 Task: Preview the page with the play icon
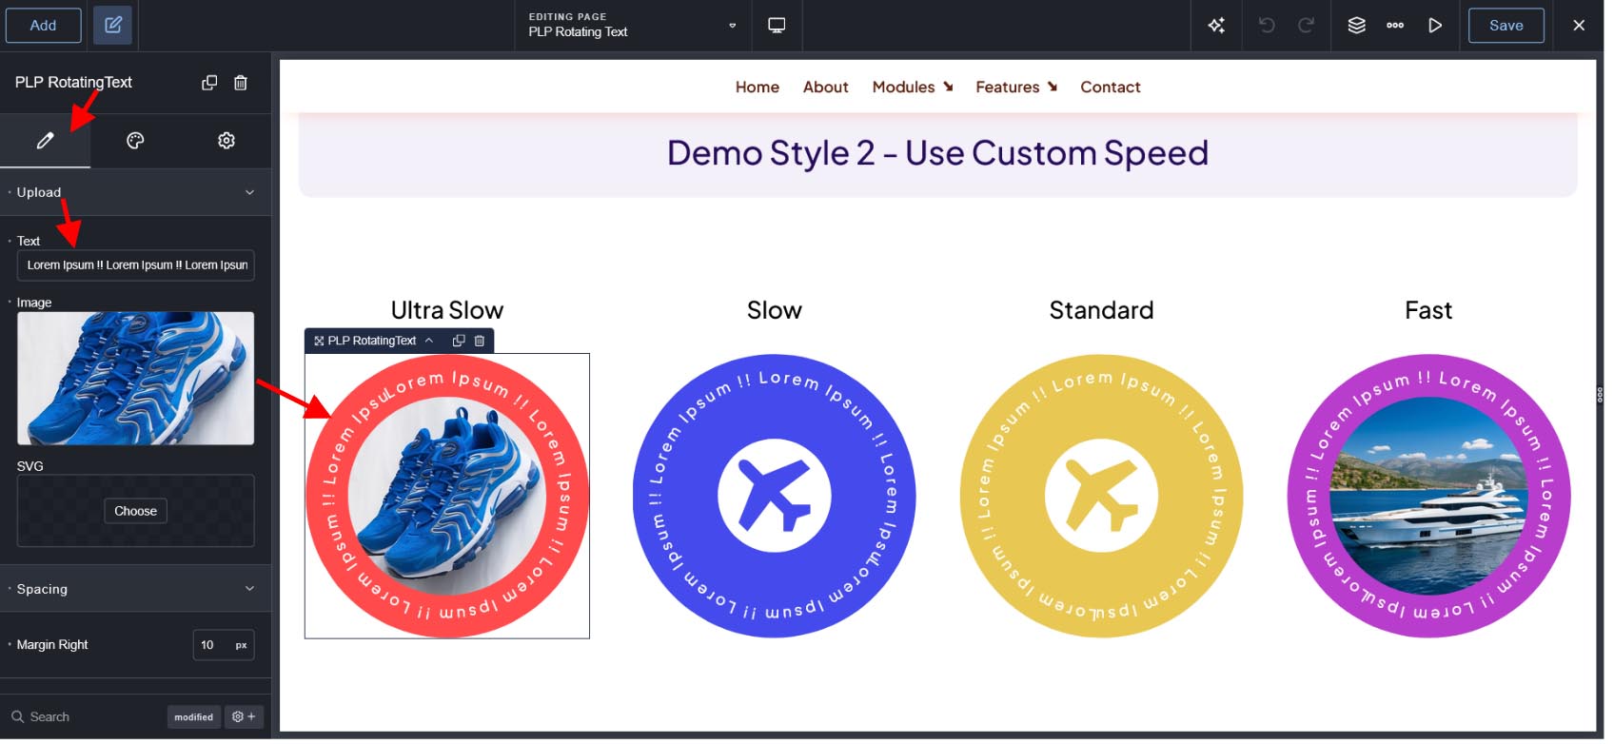coord(1435,26)
